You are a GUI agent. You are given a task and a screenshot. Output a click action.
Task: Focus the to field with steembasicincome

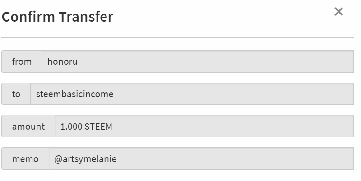(x=192, y=94)
